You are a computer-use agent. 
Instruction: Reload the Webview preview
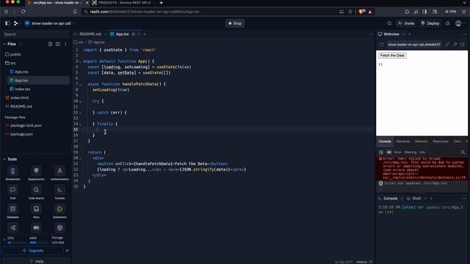(x=382, y=44)
